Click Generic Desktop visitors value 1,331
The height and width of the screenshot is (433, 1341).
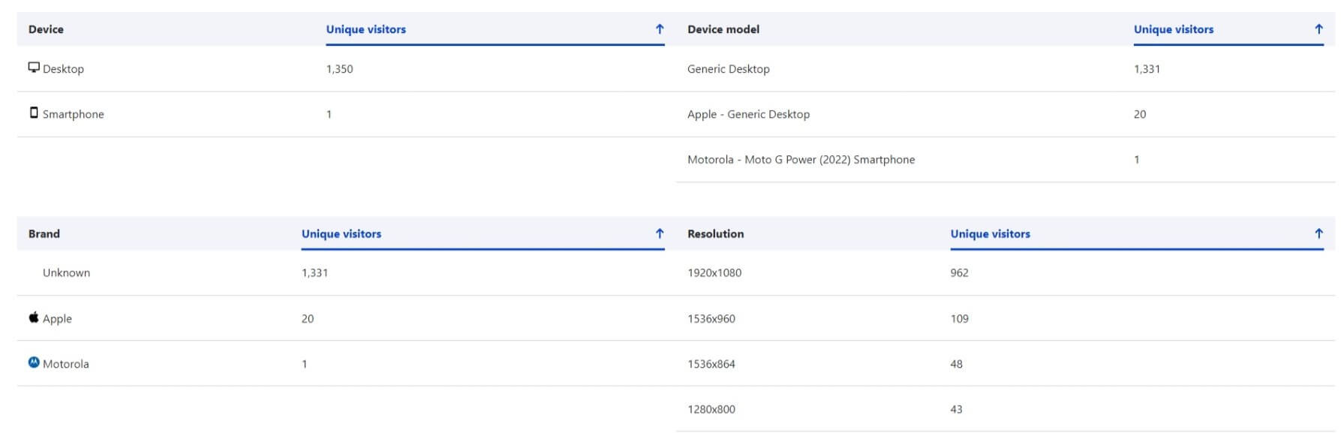[x=1147, y=69]
